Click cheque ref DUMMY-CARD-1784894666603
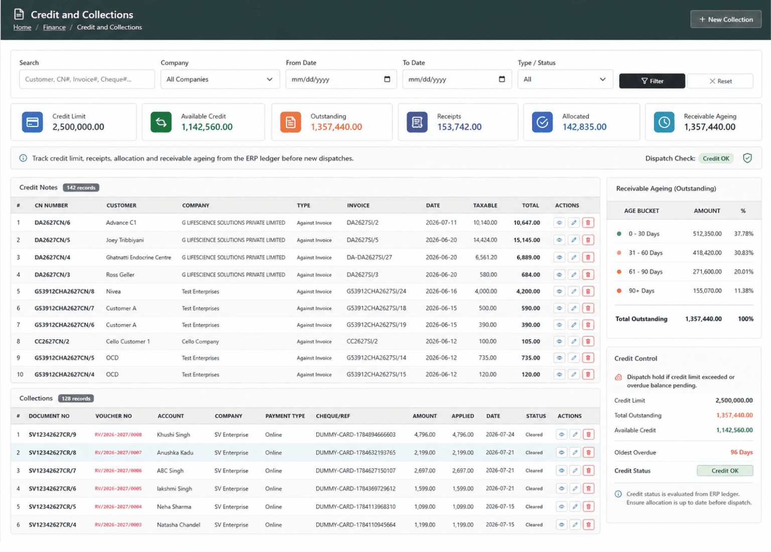771x552 pixels. [x=355, y=435]
